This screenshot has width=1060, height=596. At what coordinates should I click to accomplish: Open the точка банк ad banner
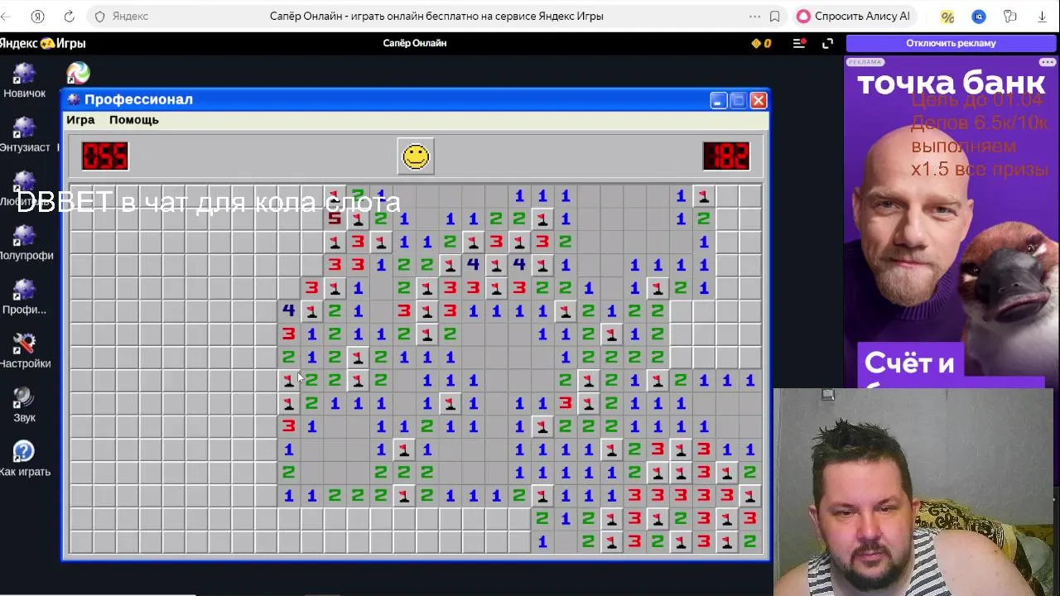(951, 223)
